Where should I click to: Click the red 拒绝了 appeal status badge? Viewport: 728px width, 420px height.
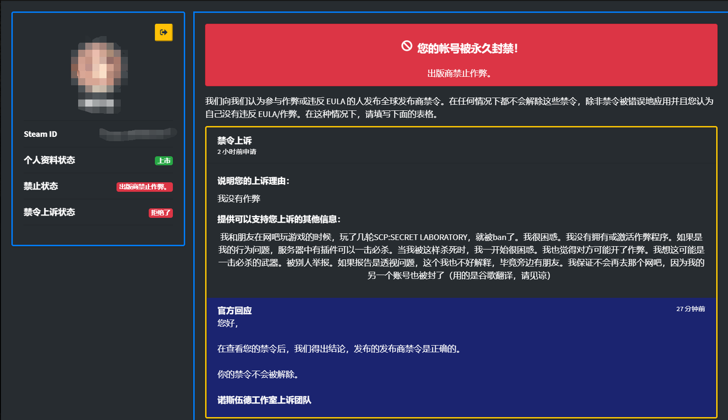(160, 213)
